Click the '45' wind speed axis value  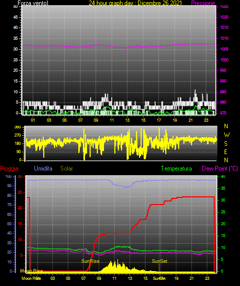pyautogui.click(x=15, y=17)
